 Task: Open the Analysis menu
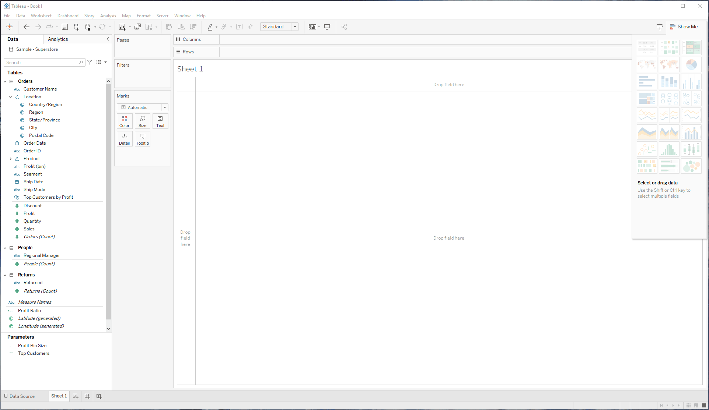(108, 15)
